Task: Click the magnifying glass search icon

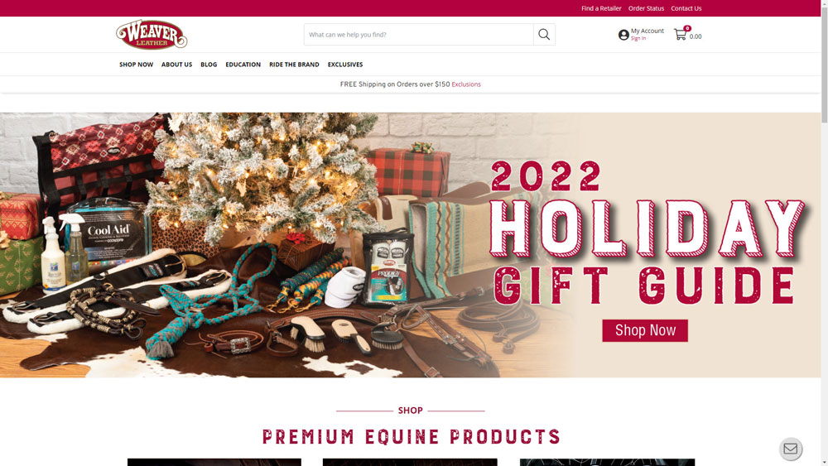Action: [544, 34]
